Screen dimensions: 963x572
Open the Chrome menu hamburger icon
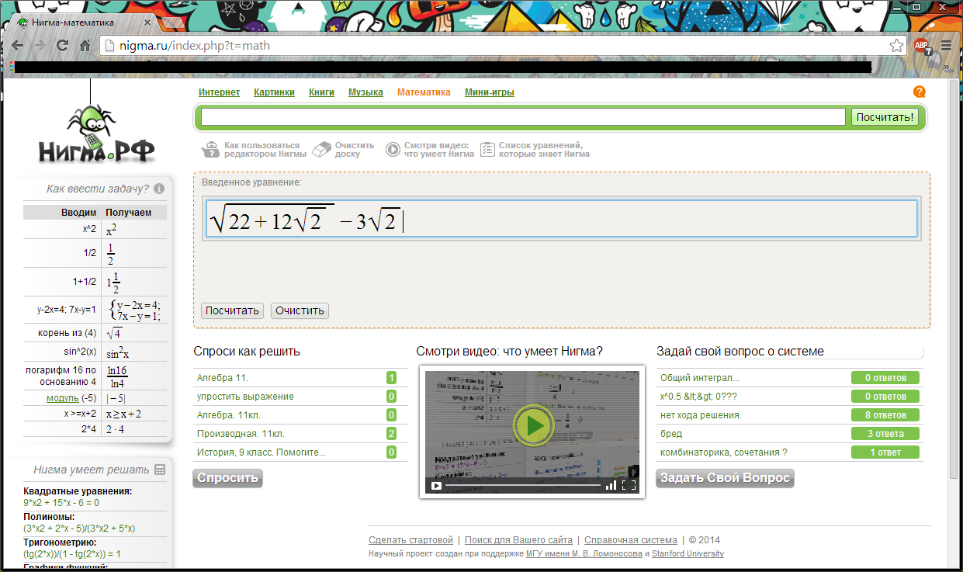click(946, 46)
